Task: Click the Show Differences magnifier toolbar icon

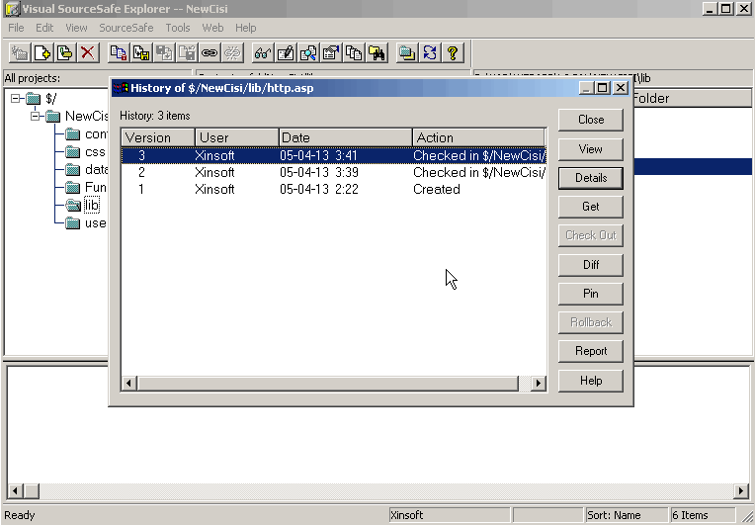Action: pos(307,52)
